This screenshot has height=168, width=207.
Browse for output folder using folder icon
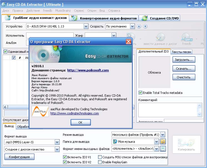tap(163, 142)
